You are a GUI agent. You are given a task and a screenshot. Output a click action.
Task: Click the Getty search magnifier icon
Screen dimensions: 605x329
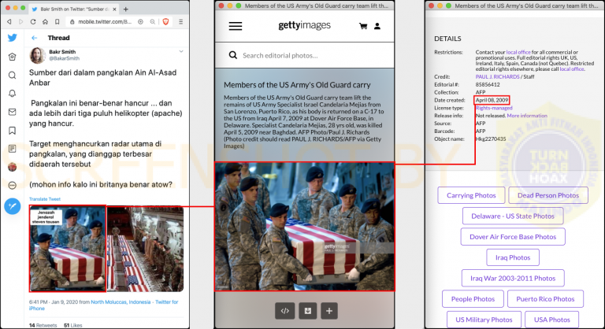click(233, 55)
